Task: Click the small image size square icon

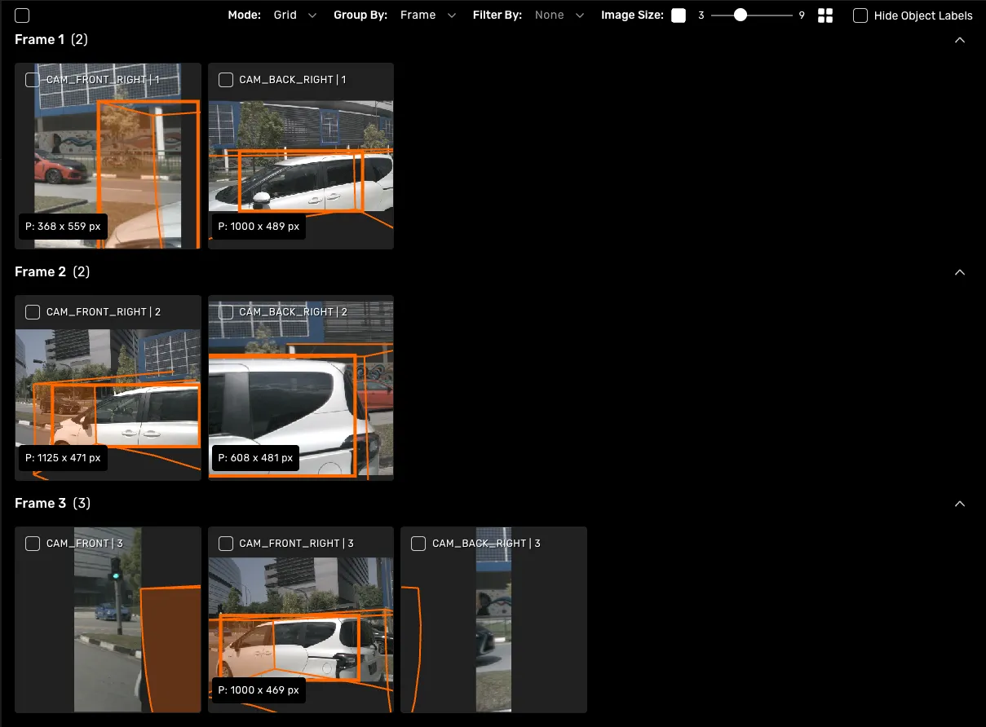Action: (x=679, y=15)
